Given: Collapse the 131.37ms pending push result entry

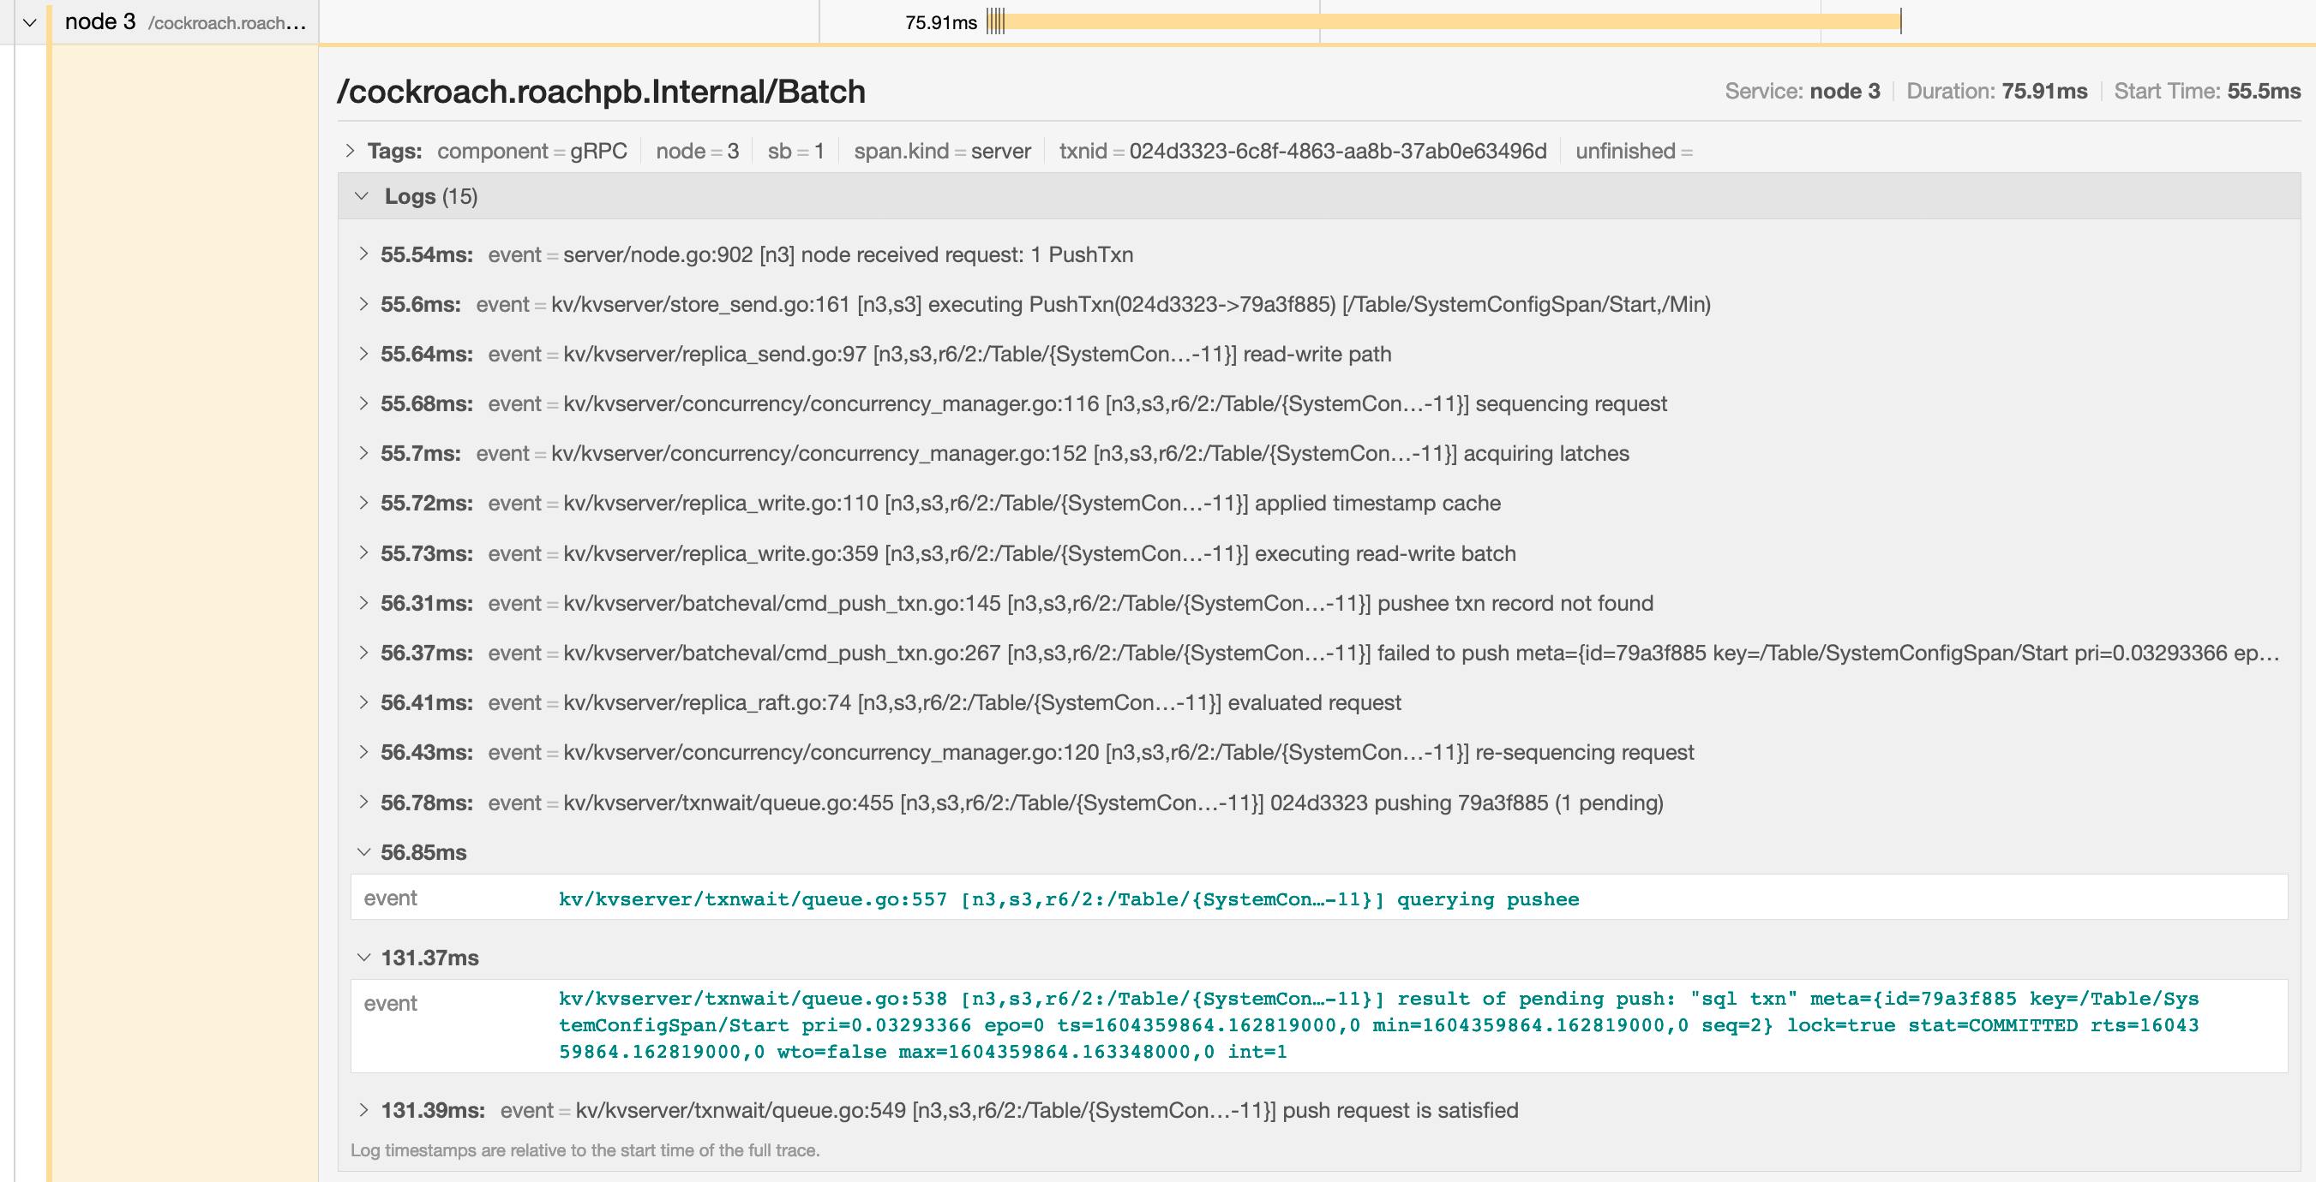Looking at the screenshot, I should tap(363, 958).
